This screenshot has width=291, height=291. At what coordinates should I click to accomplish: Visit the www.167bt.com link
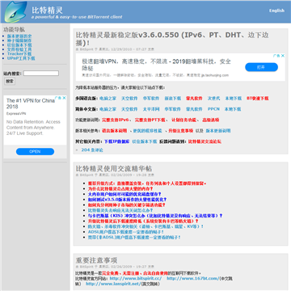click(193, 278)
